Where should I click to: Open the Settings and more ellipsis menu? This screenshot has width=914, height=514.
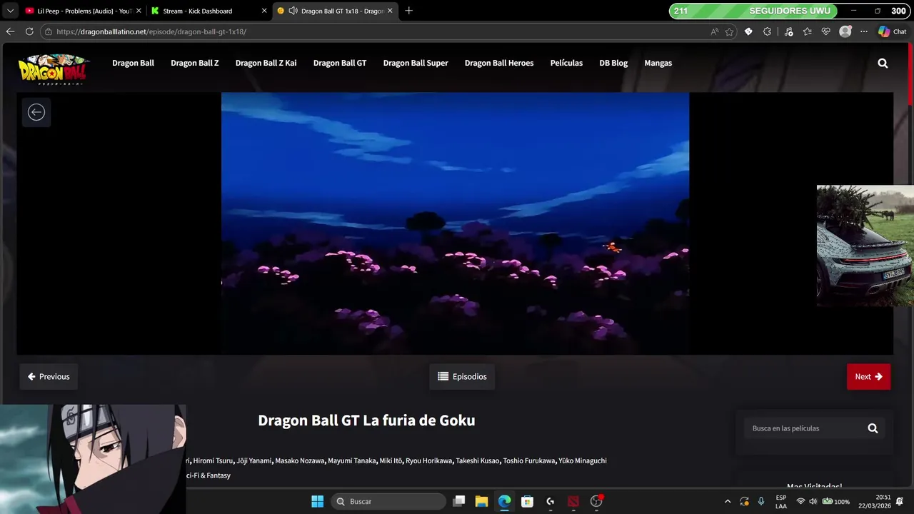[x=864, y=31]
